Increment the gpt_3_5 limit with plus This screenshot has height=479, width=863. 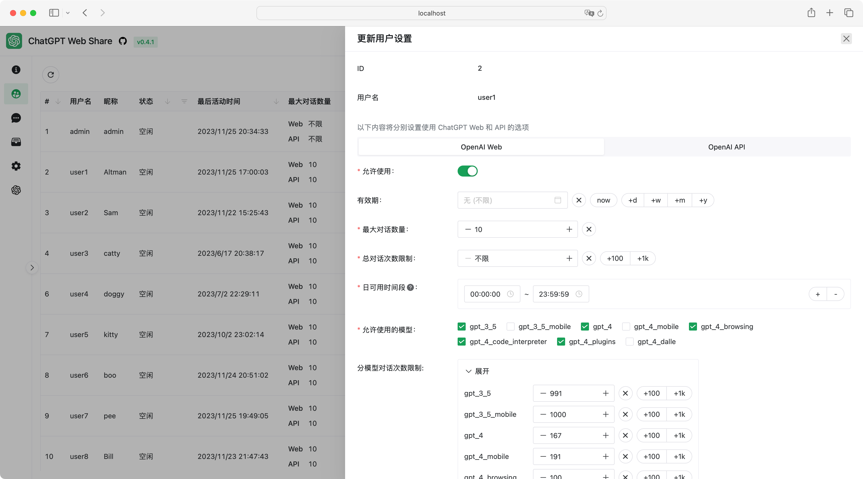coord(605,393)
